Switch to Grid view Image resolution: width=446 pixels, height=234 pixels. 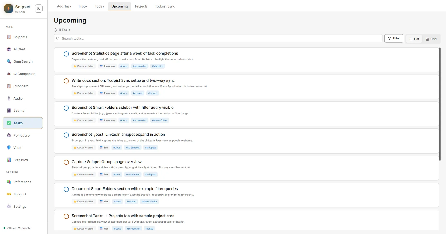tap(431, 39)
